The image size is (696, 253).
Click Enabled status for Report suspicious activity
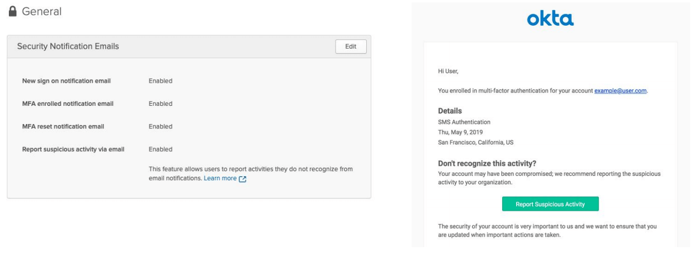160,149
